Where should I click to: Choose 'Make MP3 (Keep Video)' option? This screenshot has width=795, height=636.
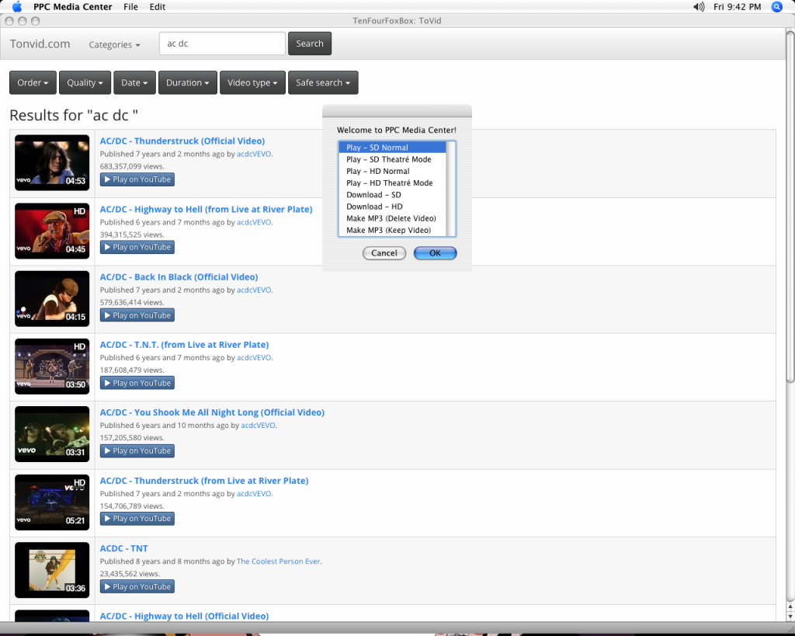[x=392, y=230]
